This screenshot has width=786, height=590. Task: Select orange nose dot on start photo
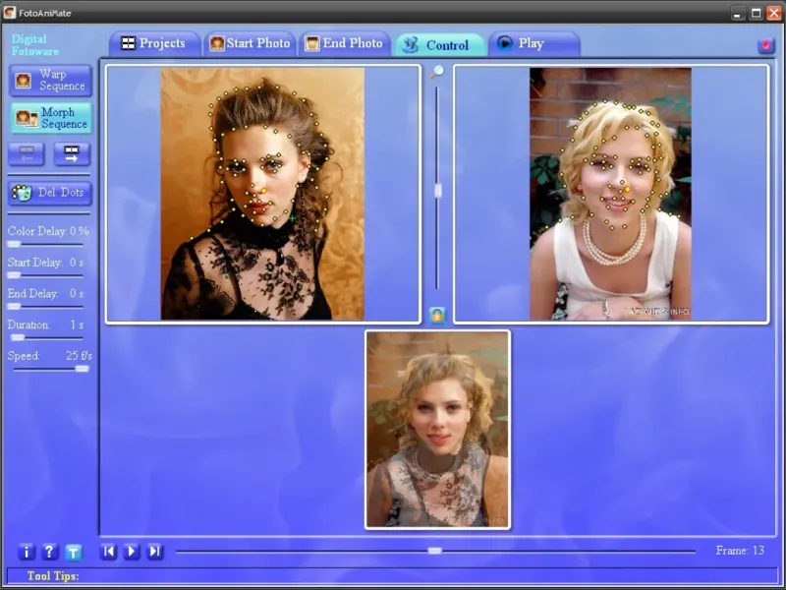(264, 191)
